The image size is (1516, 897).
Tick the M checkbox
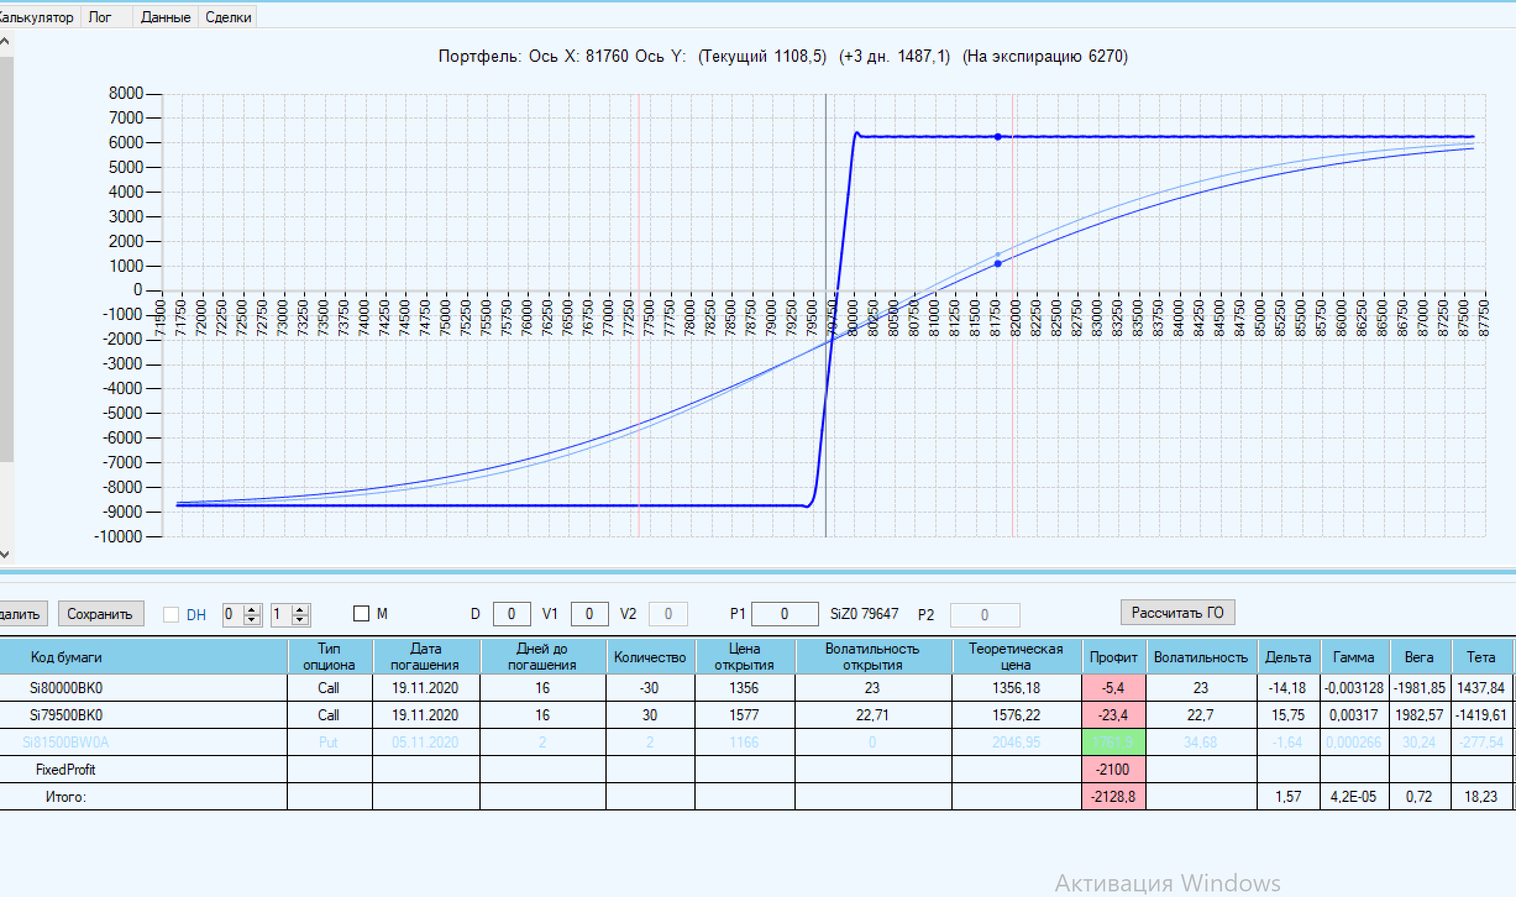(361, 613)
